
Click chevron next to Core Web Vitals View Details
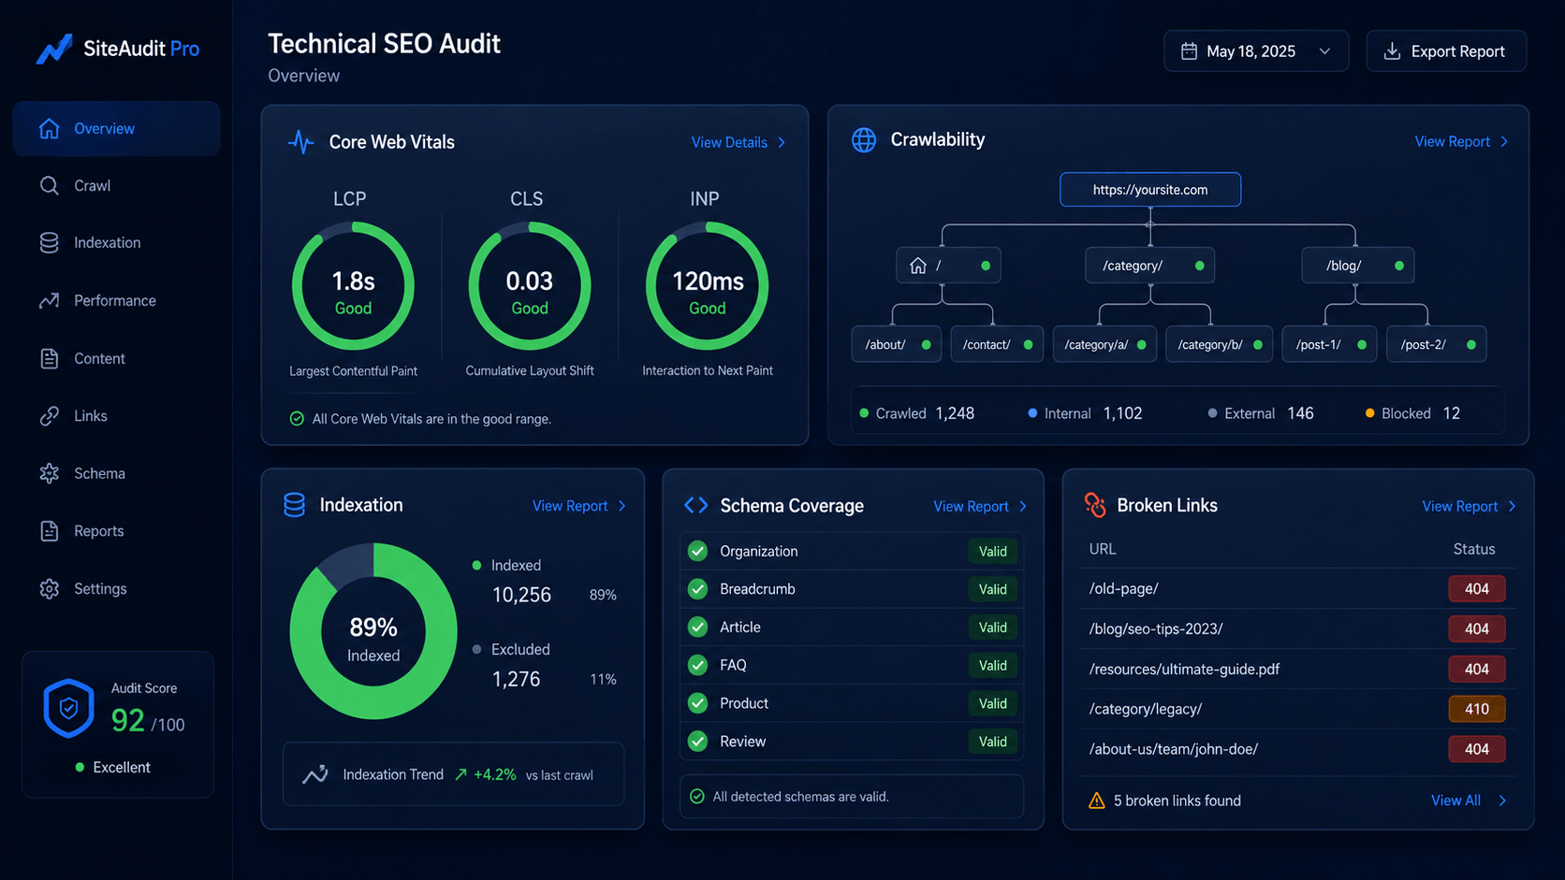pos(782,143)
